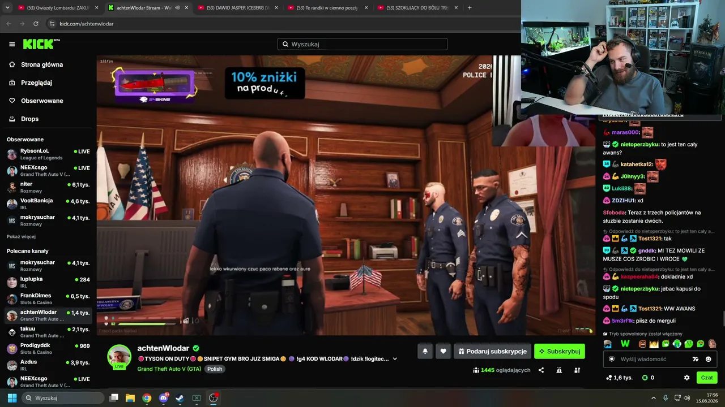Open Google Chrome from the taskbar

(x=147, y=398)
